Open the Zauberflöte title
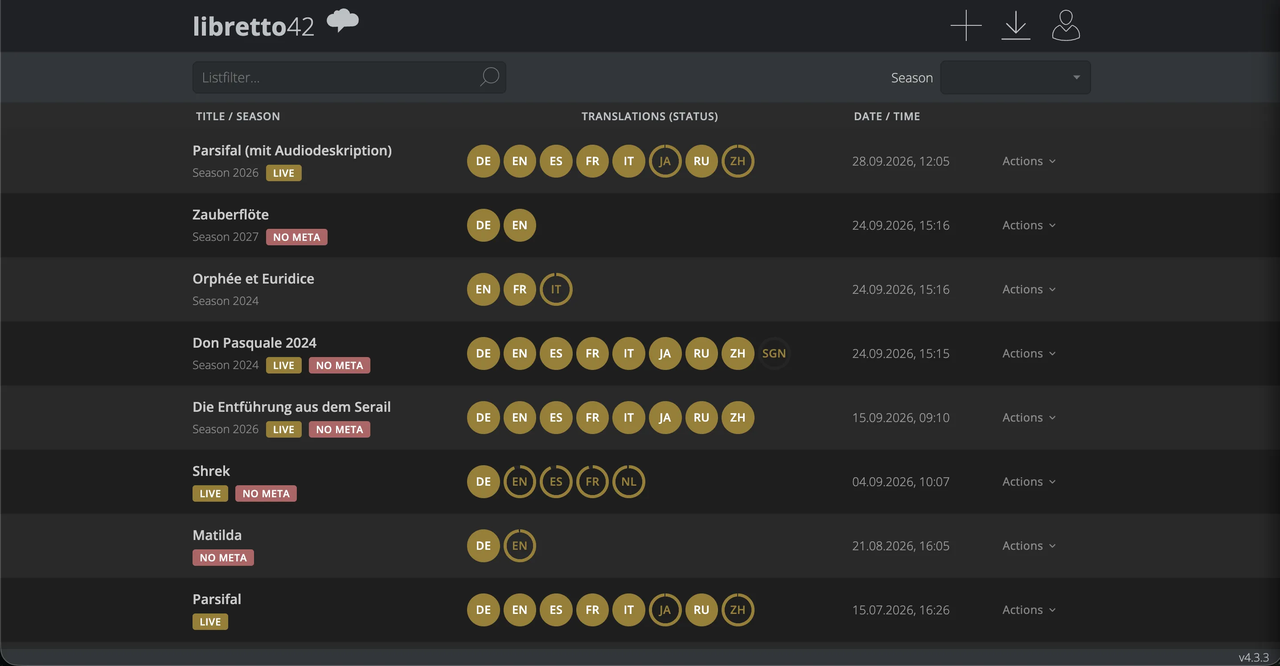Screen dimensions: 1280x666 coord(230,215)
